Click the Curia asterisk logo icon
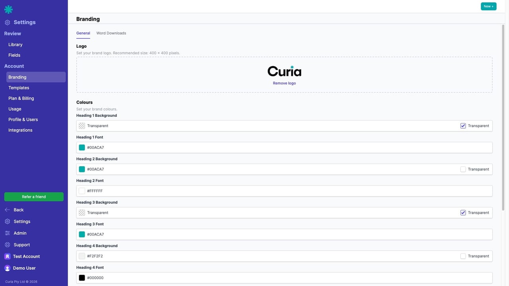509x286 pixels. (8, 10)
